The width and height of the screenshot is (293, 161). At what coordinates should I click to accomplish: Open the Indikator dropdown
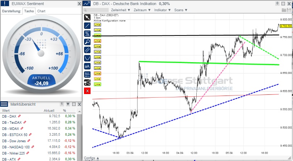[162, 10]
